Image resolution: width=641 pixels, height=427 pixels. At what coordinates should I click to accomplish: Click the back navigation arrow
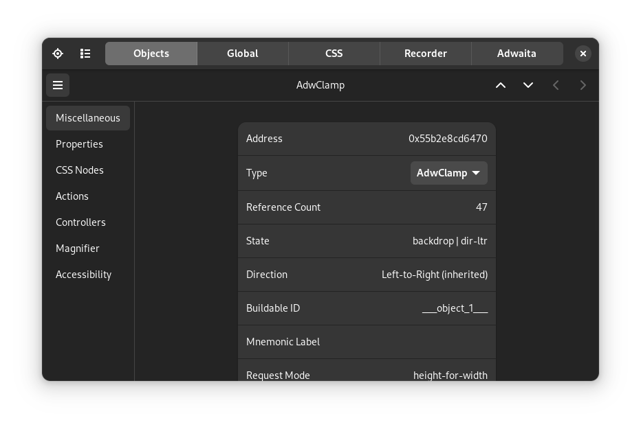point(556,85)
